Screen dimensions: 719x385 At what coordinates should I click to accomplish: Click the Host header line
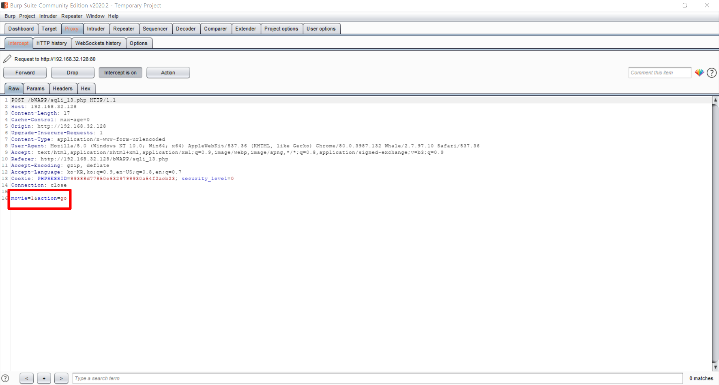click(43, 107)
